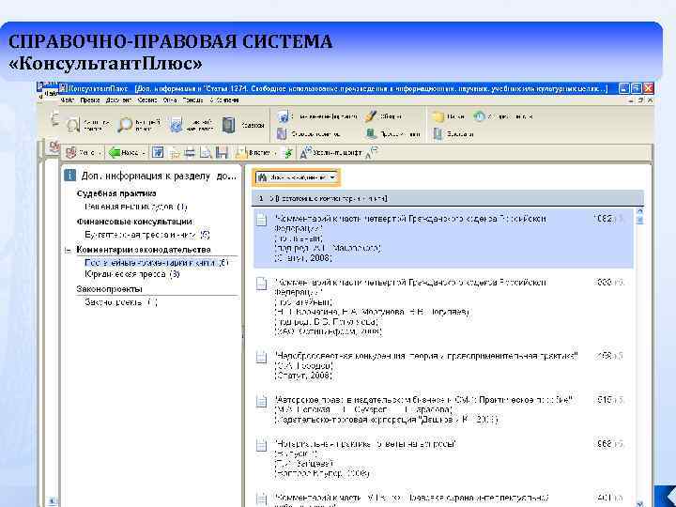Open История поисков clock icon

[x=479, y=116]
